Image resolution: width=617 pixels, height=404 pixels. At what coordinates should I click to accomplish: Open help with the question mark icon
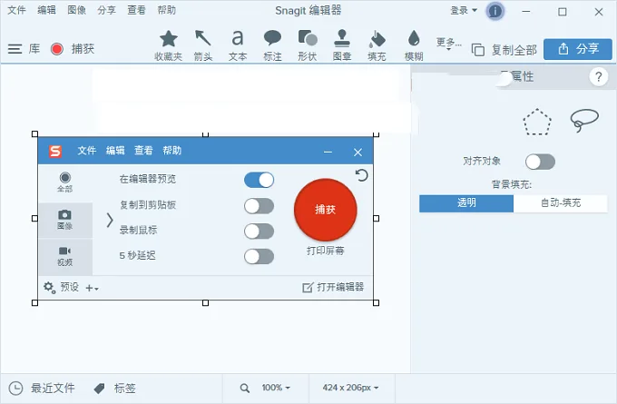point(599,76)
